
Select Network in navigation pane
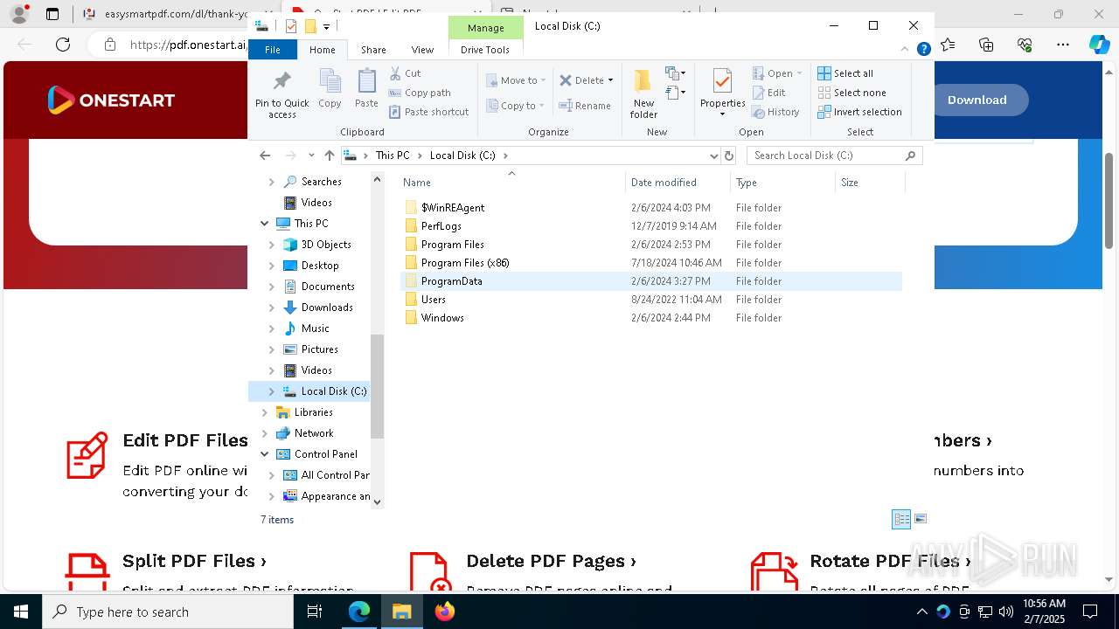pyautogui.click(x=314, y=433)
